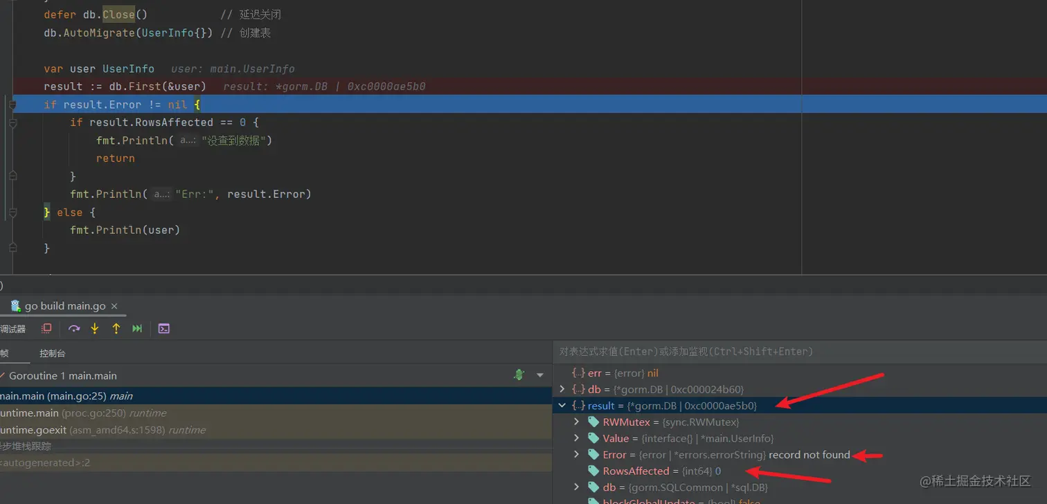Screen dimensions: 1047x504
Task: Click the tag icon beside Error
Action: coord(593,454)
